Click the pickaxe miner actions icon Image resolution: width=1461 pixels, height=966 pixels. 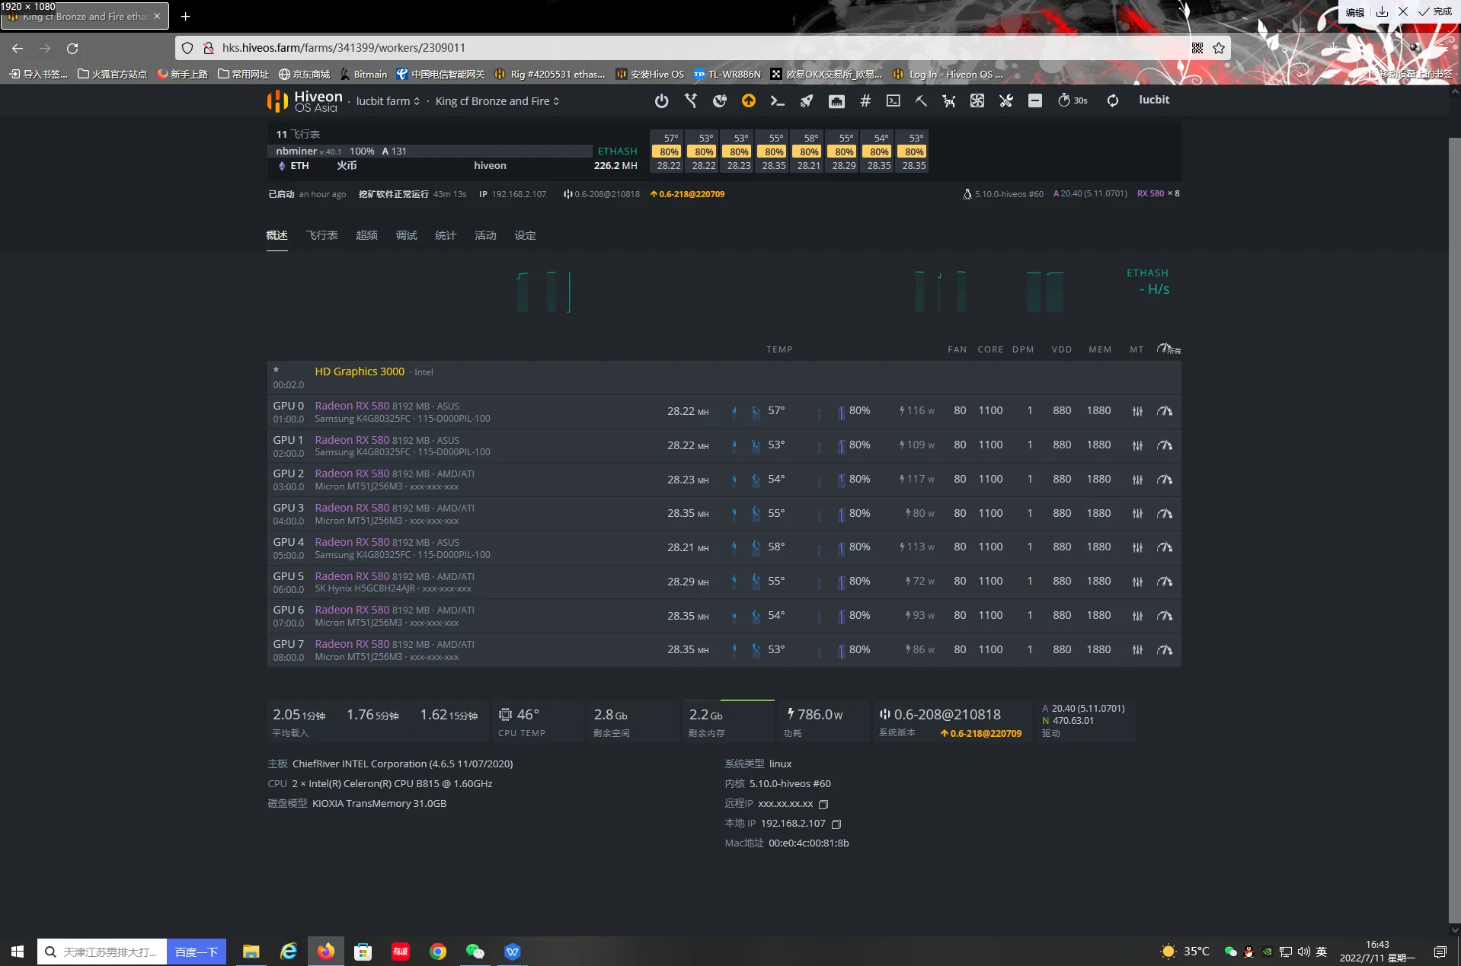point(921,100)
